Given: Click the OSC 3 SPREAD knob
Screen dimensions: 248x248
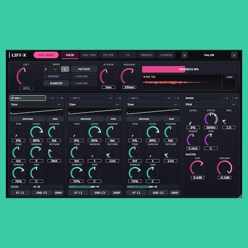Looking at the screenshot, I should point(135,173).
